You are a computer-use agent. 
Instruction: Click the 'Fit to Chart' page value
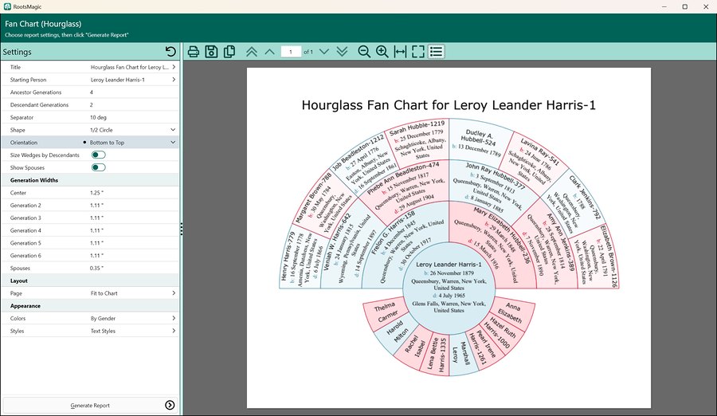tap(104, 293)
